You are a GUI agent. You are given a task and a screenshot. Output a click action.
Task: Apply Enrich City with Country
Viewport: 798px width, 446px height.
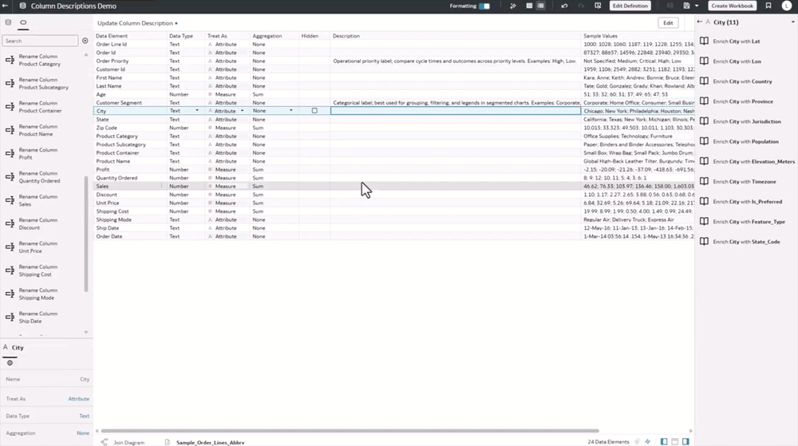pos(737,81)
